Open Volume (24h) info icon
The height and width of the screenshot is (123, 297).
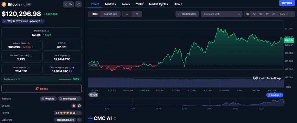click(x=29, y=43)
